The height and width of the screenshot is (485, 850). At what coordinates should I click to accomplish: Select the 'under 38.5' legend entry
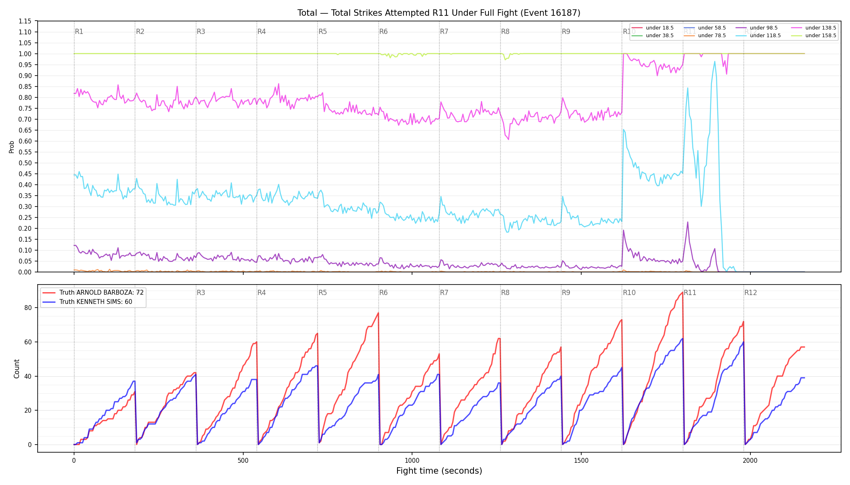[652, 36]
